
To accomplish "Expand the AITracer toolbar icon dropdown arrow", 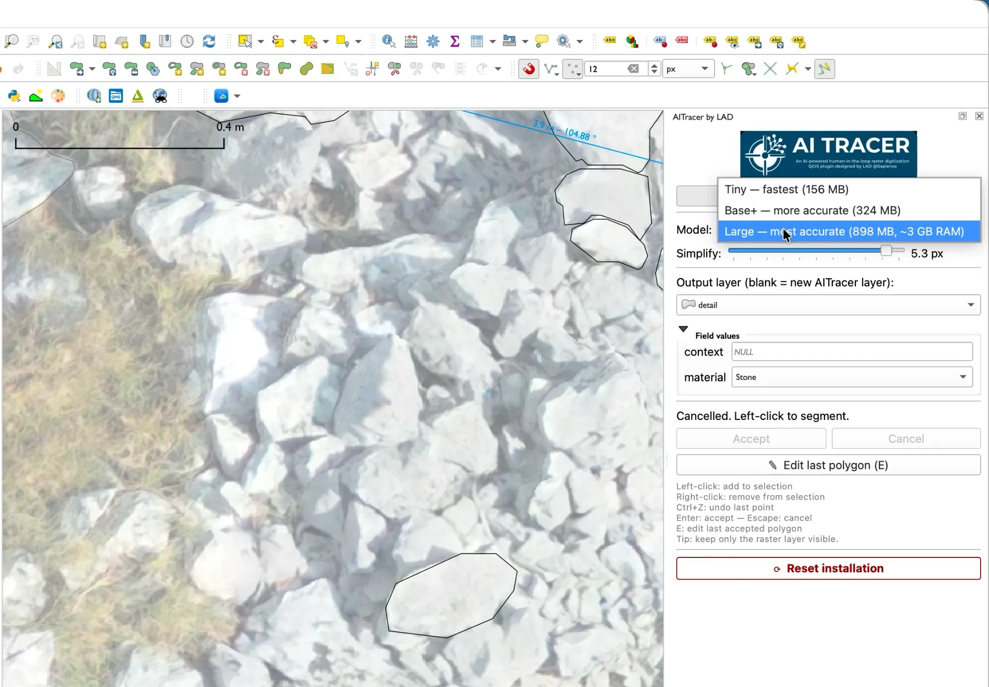I will click(237, 96).
